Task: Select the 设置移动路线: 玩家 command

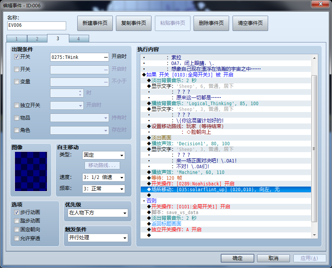Action: pos(226,126)
